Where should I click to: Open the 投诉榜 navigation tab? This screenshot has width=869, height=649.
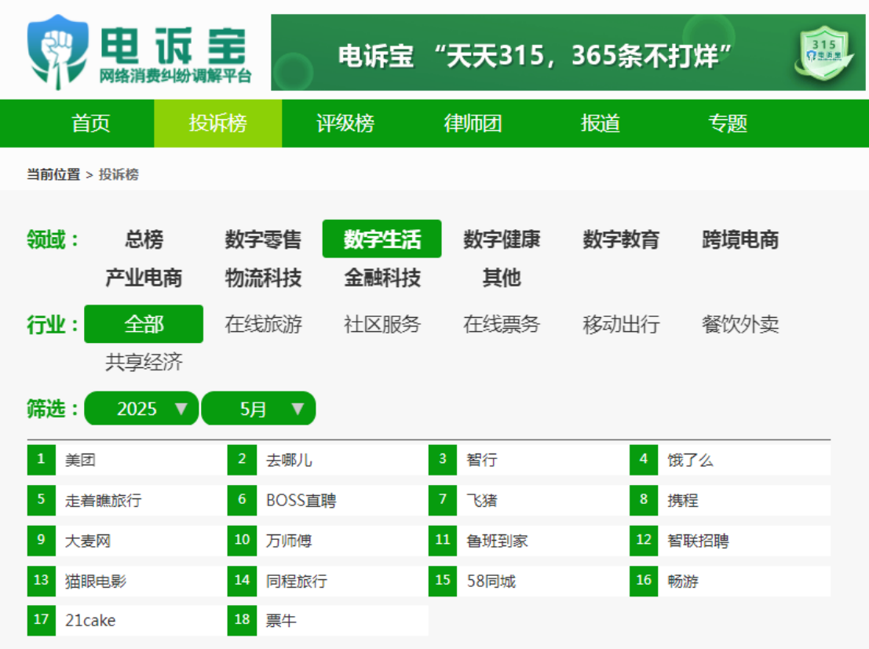217,123
